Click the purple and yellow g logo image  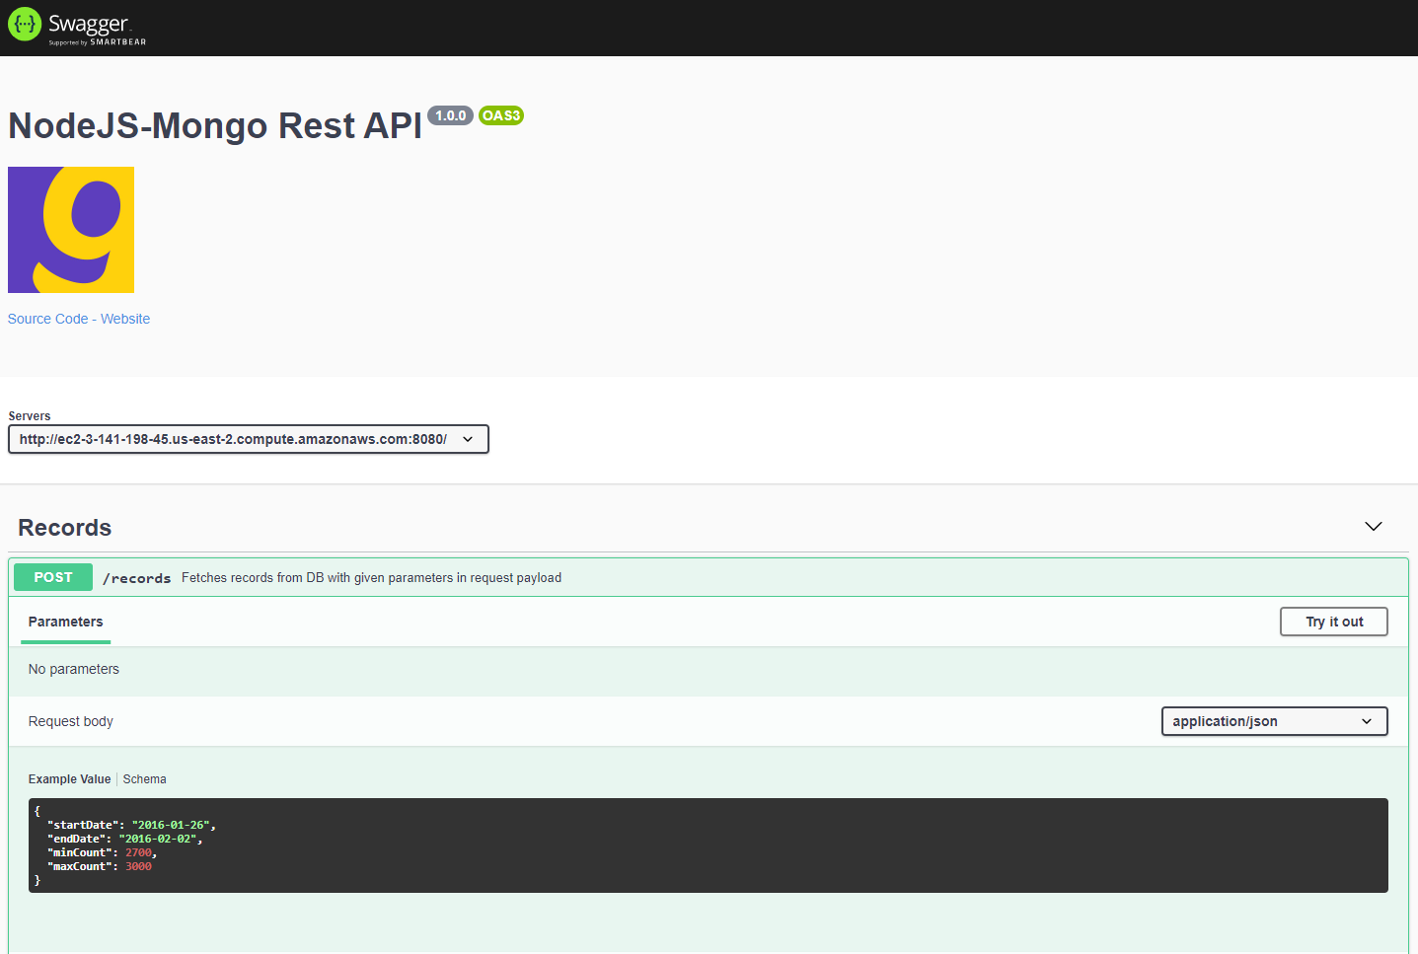(x=71, y=230)
